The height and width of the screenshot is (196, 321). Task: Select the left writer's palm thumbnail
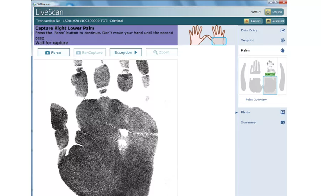point(243,77)
